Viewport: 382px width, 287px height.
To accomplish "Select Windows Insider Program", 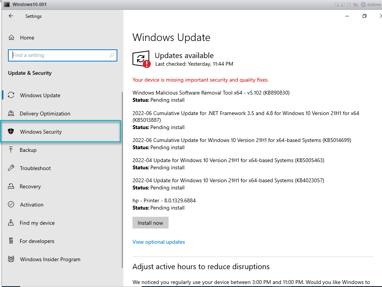I will tap(50, 259).
